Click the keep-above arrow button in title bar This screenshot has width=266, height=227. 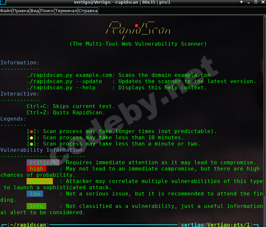(241, 2)
